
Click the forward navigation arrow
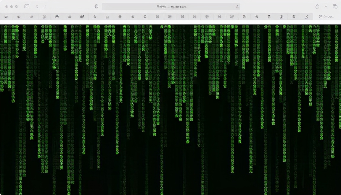(x=45, y=6)
